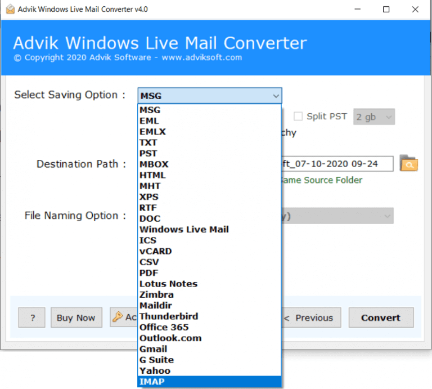This screenshot has width=432, height=389.
Task: Click the Same Source Folder link
Action: pos(322,180)
